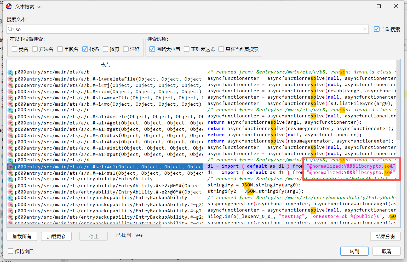Click 转到 to jump to the result
Viewport: 407px width, 262px height.
point(354,251)
